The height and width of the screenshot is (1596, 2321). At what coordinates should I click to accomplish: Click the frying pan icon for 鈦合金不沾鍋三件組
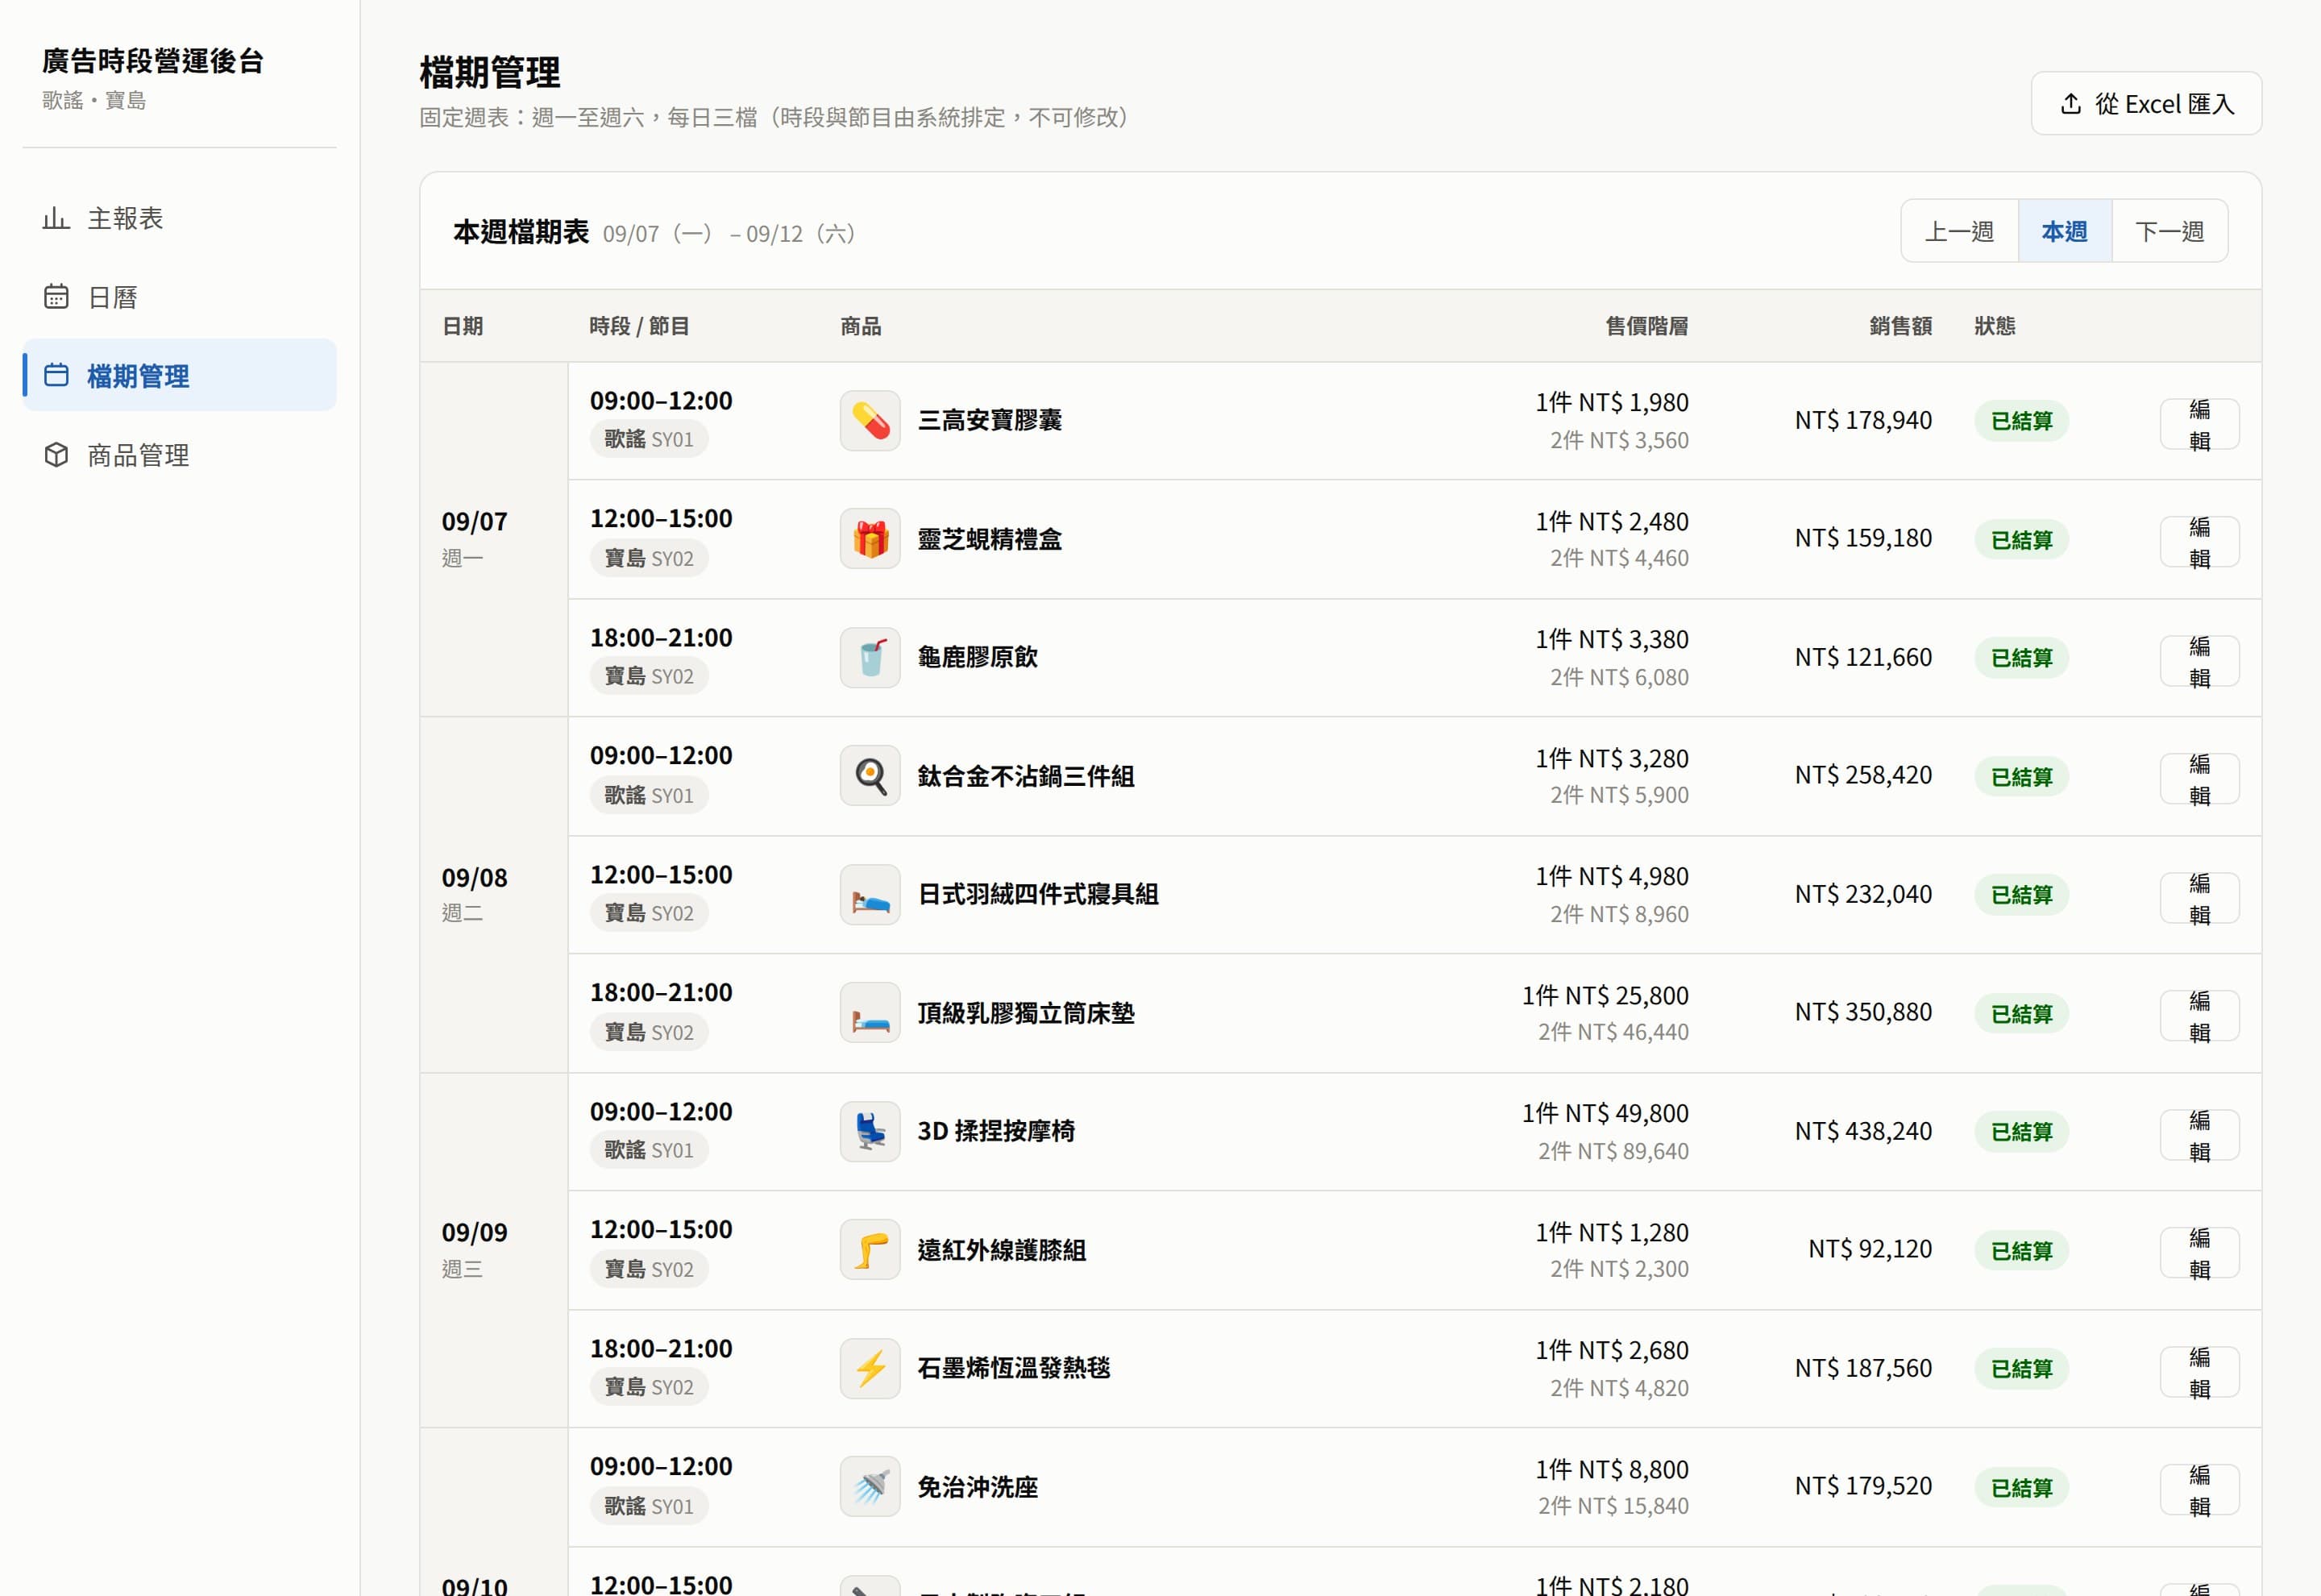pos(870,776)
